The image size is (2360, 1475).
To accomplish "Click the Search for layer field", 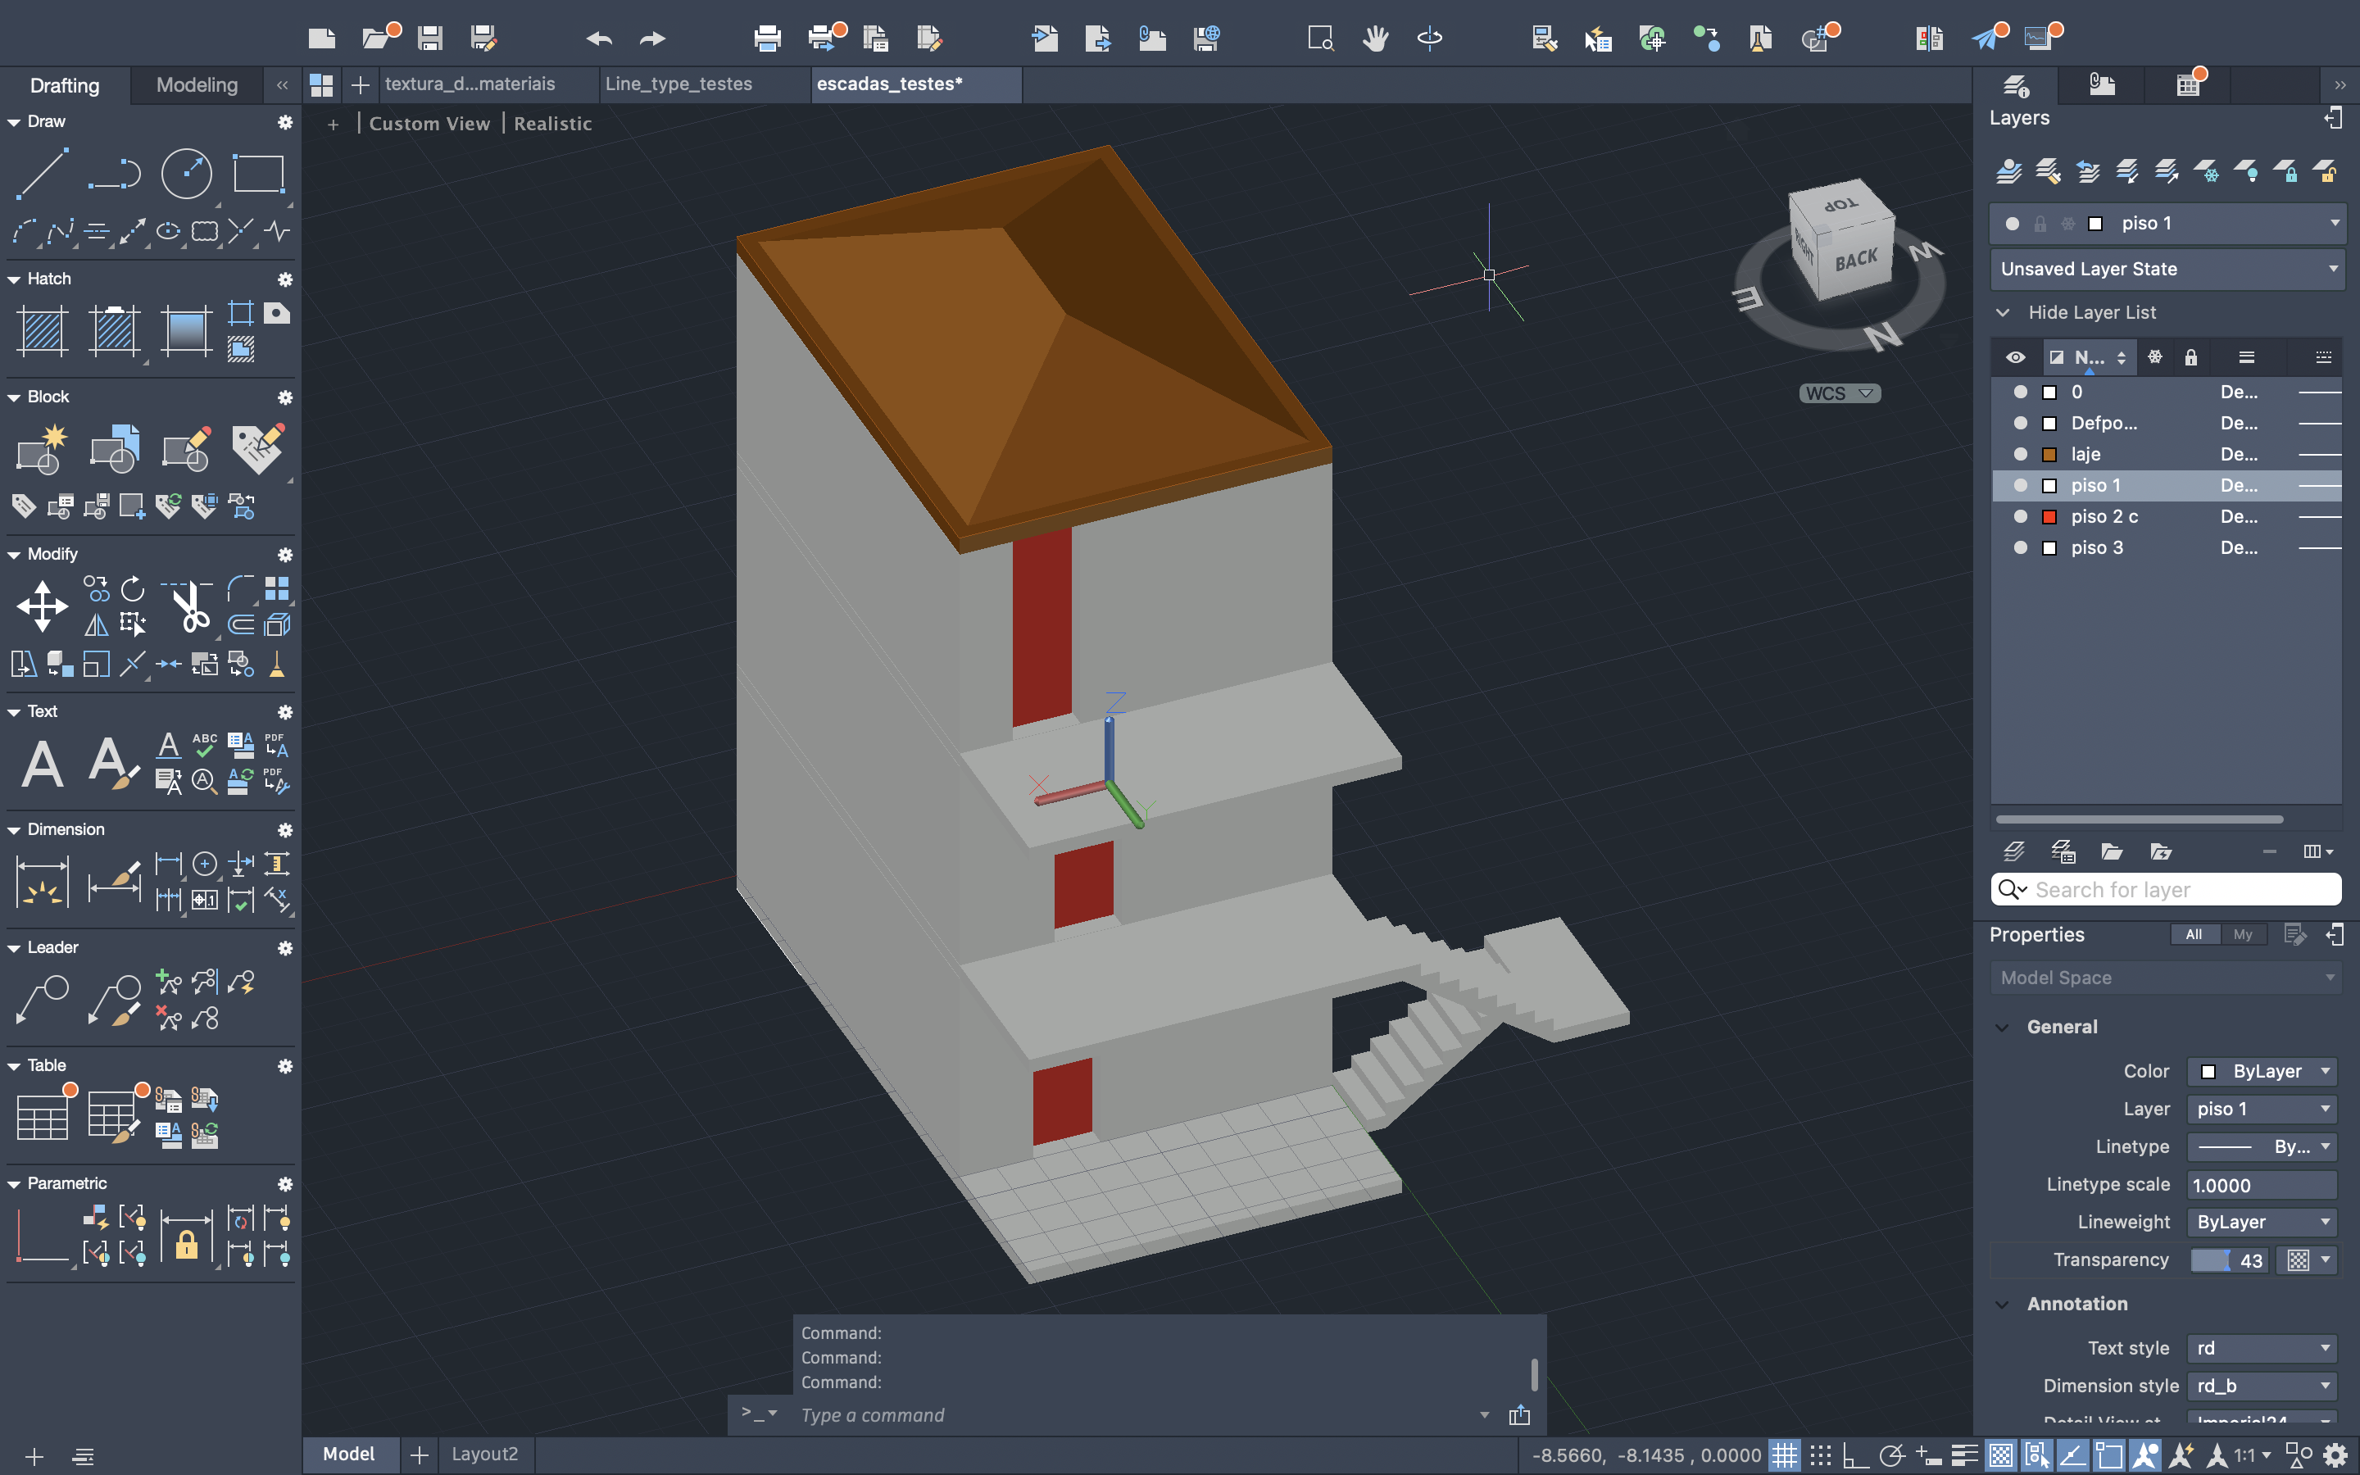I will pyautogui.click(x=2180, y=890).
